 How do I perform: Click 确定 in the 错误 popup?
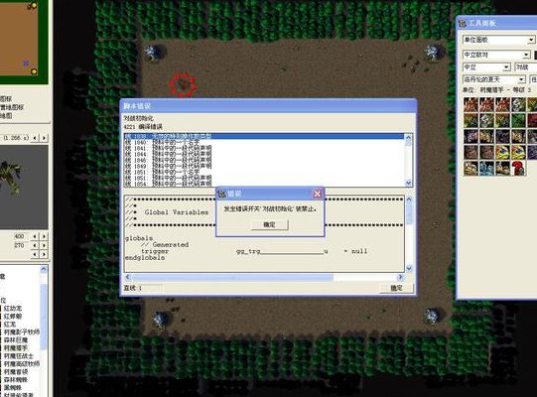(x=270, y=224)
